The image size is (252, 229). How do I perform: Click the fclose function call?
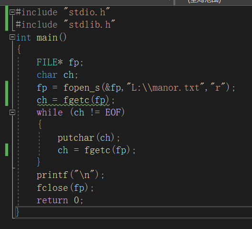pyautogui.click(x=52, y=187)
